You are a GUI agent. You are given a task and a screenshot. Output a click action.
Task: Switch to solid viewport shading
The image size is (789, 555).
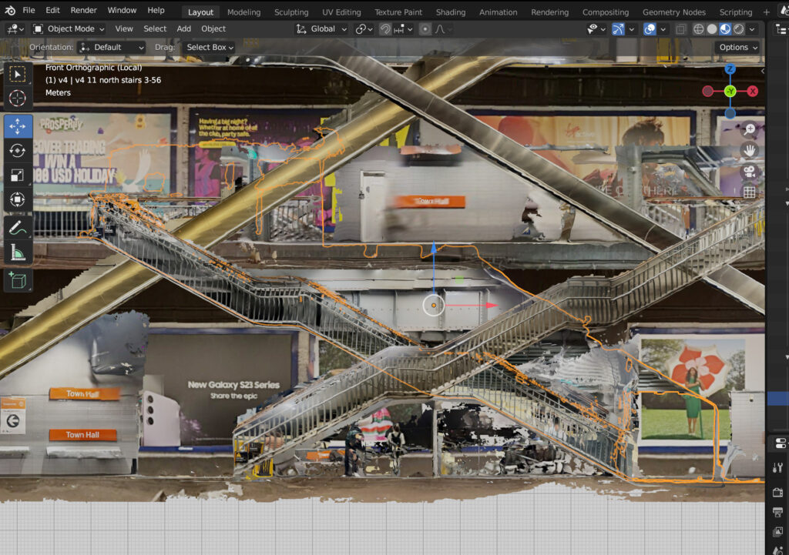coord(712,29)
